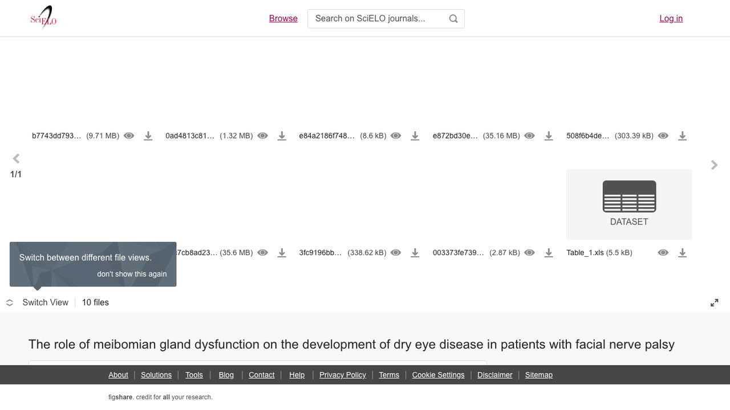Toggle Switch View file layout
This screenshot has width=730, height=410.
(37, 302)
